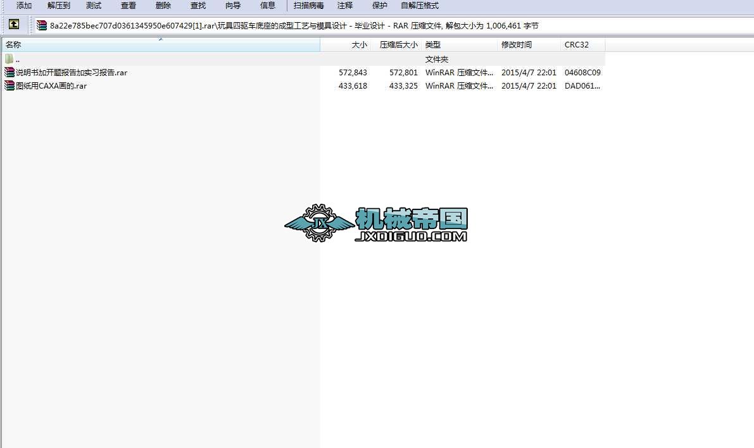Sort by the CRC32 column header
Screen dimensions: 754x448
pyautogui.click(x=583, y=45)
